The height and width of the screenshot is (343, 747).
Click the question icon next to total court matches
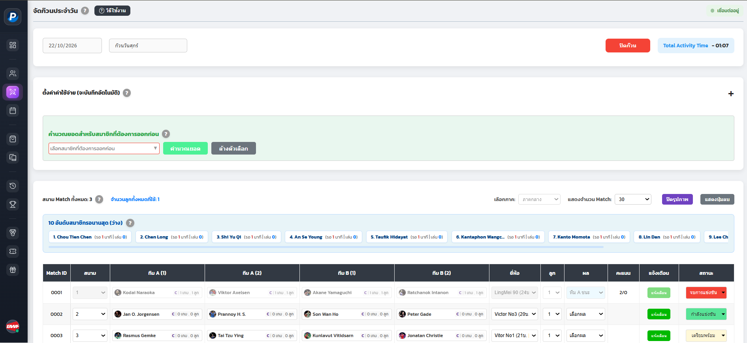(x=99, y=199)
